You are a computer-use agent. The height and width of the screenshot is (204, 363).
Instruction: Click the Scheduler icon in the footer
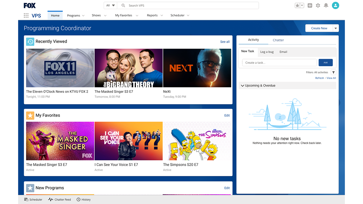click(x=33, y=199)
